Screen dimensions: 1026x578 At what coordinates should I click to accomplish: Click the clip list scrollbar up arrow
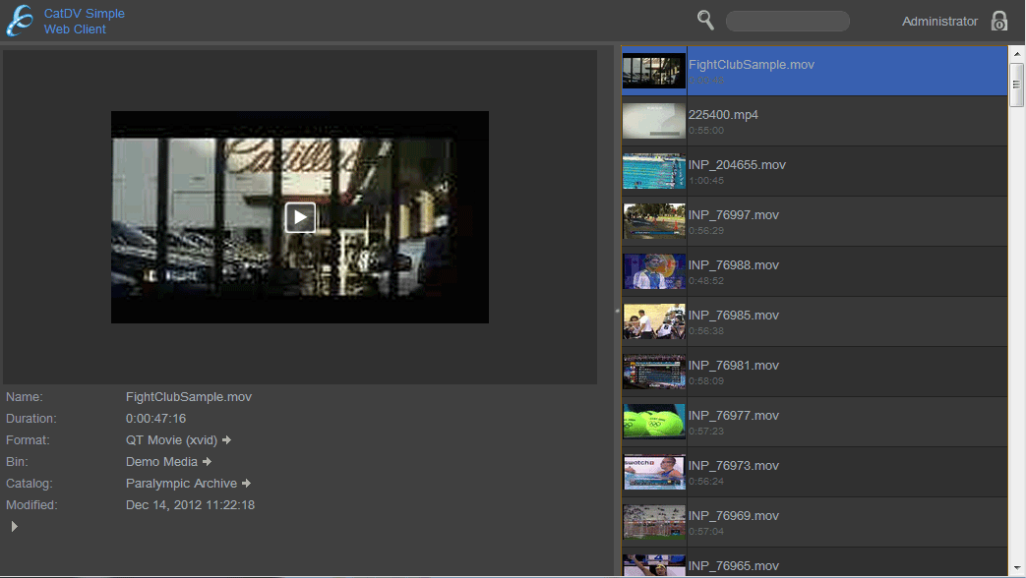click(x=1016, y=54)
